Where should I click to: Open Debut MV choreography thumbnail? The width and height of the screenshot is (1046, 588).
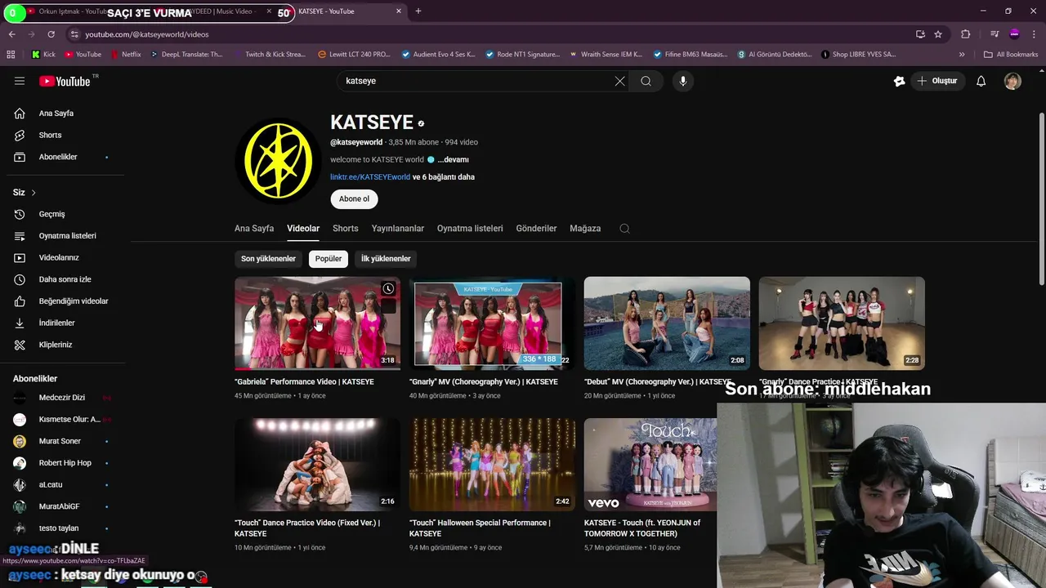pos(667,323)
